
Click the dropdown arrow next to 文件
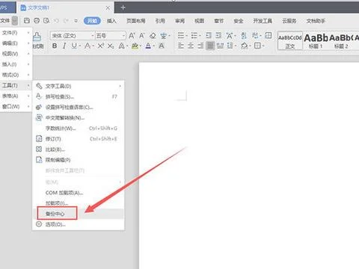15,21
